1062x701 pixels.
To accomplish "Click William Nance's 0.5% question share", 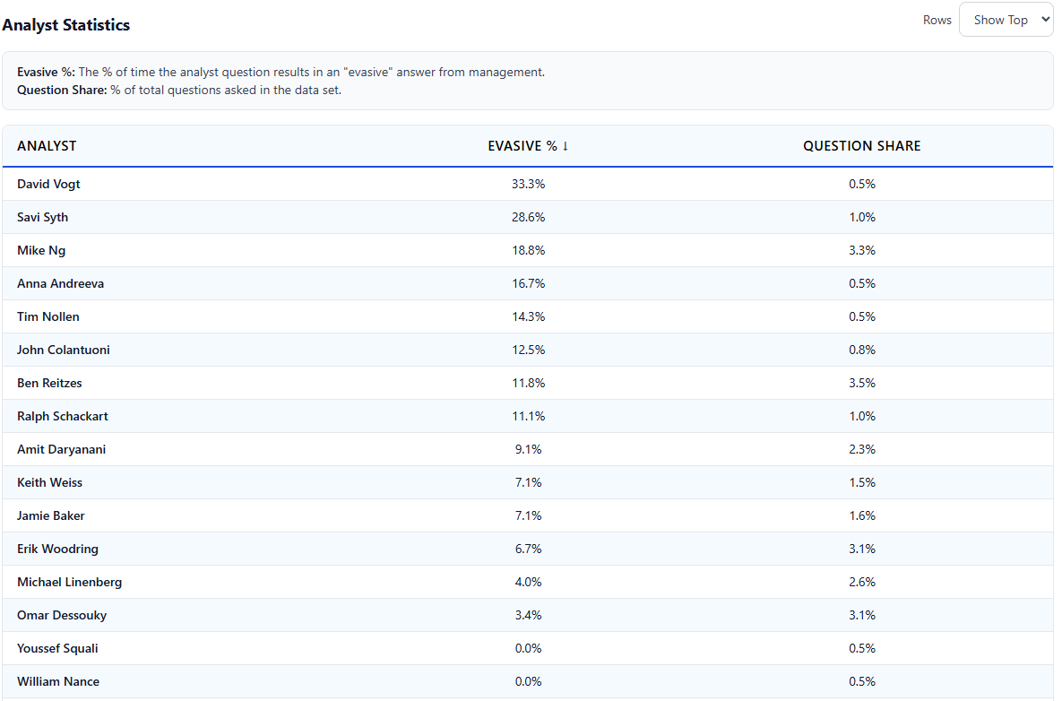I will [862, 682].
